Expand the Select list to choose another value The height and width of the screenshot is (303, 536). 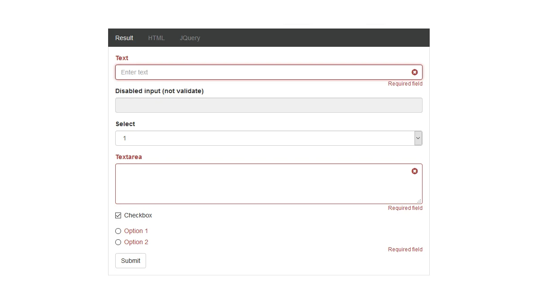click(x=418, y=138)
